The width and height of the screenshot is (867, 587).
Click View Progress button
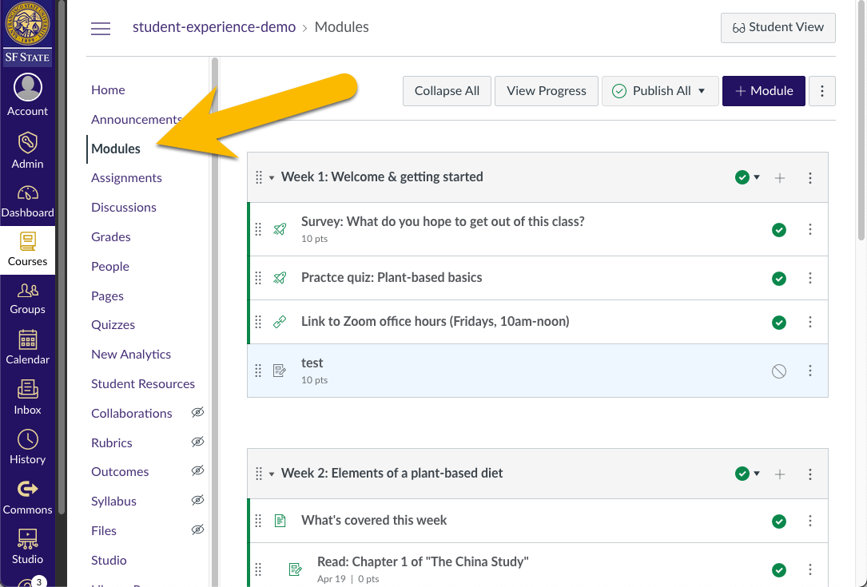pos(547,91)
